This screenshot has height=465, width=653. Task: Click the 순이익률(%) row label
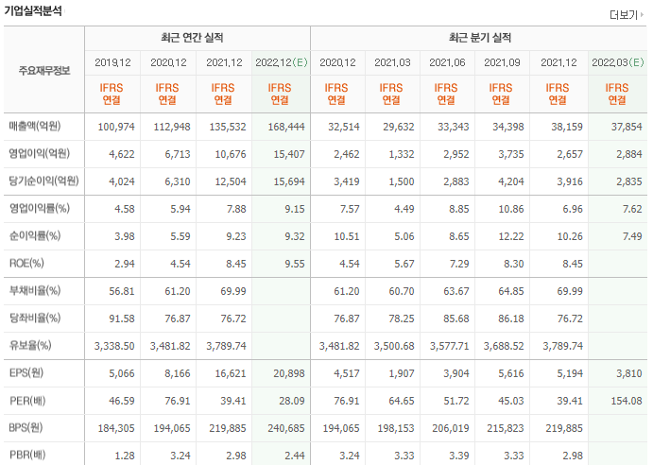coord(35,235)
